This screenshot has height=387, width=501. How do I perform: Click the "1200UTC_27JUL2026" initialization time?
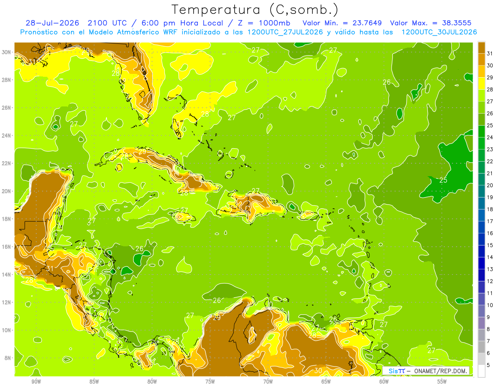[x=286, y=32]
